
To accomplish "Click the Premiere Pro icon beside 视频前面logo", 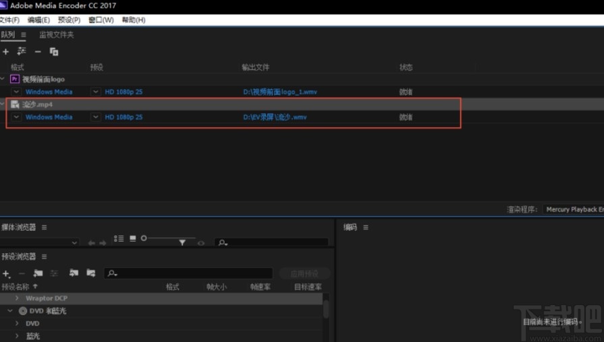I will point(15,79).
